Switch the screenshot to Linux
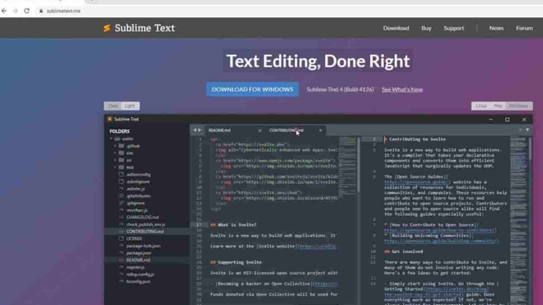 pyautogui.click(x=481, y=105)
